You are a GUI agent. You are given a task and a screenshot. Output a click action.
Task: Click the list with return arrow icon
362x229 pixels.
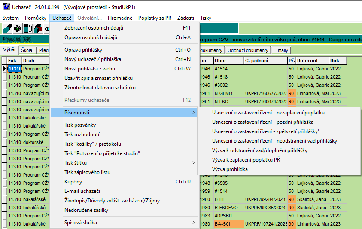27,29
